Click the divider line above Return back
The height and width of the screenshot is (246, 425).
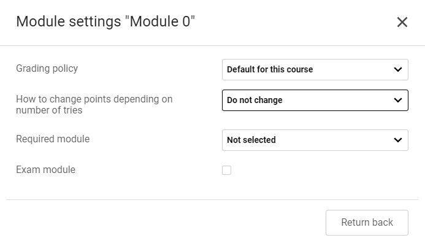coord(212,199)
